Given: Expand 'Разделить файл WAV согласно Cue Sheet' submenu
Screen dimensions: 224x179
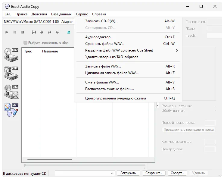Looking at the screenshot, I should [x=128, y=50].
